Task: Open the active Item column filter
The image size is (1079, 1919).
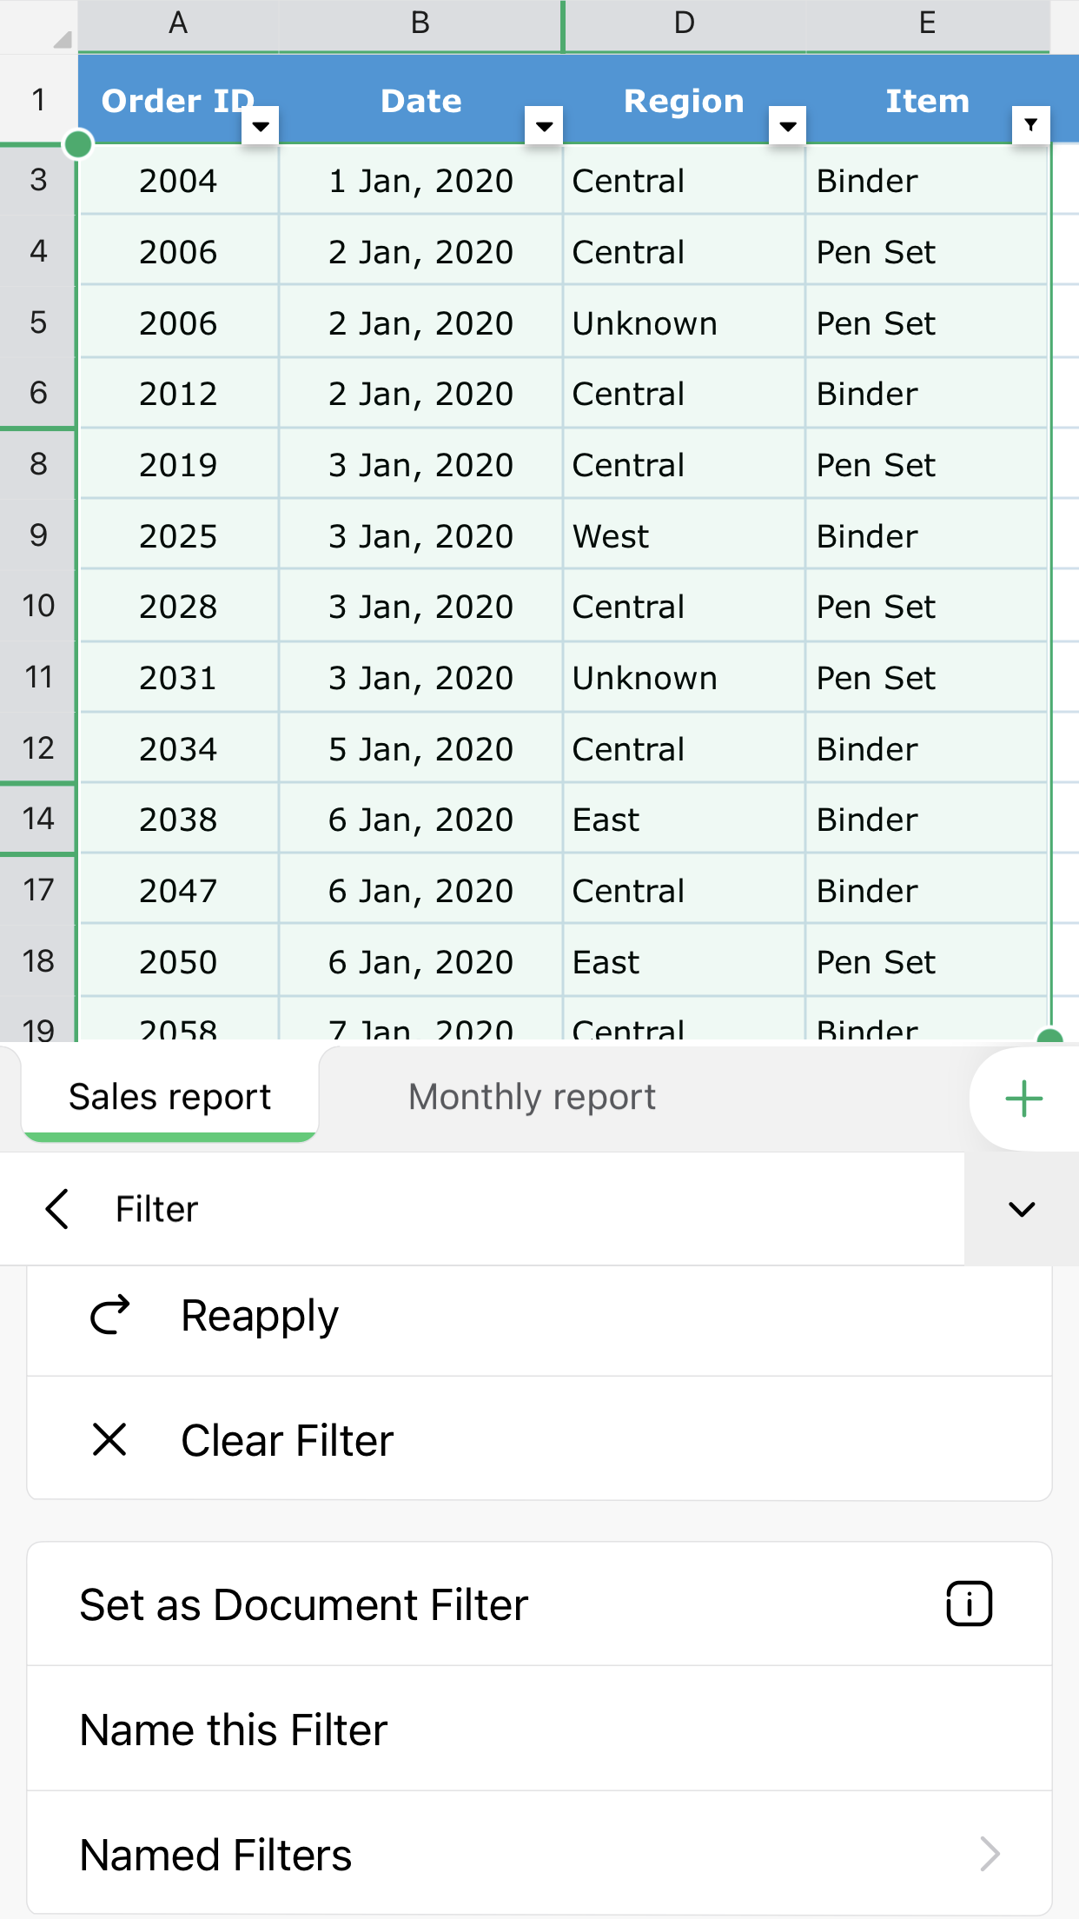Action: (x=1031, y=125)
